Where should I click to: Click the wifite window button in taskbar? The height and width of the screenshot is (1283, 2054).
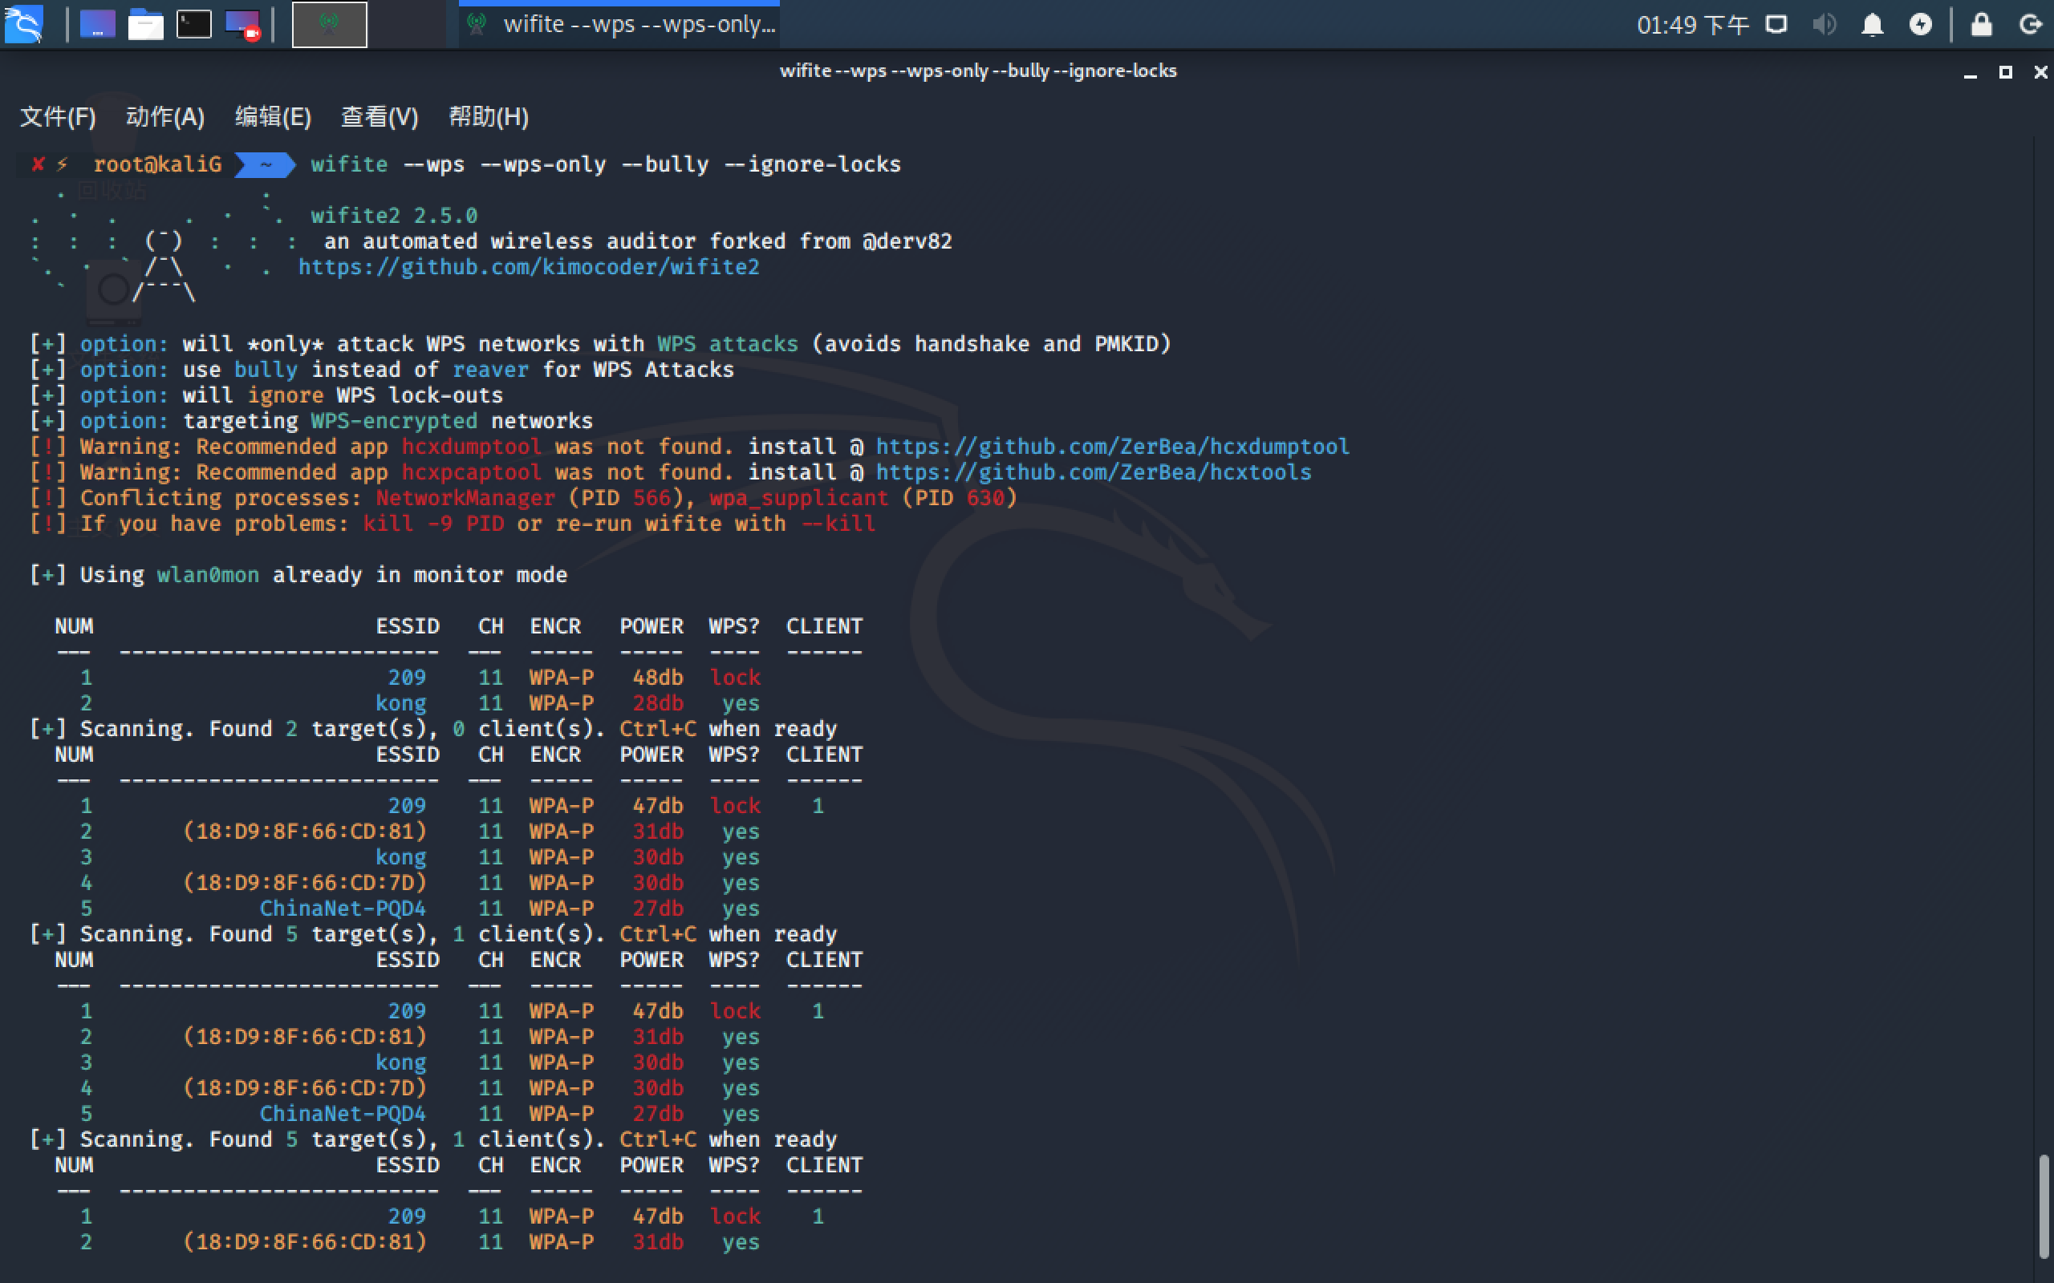tap(620, 24)
